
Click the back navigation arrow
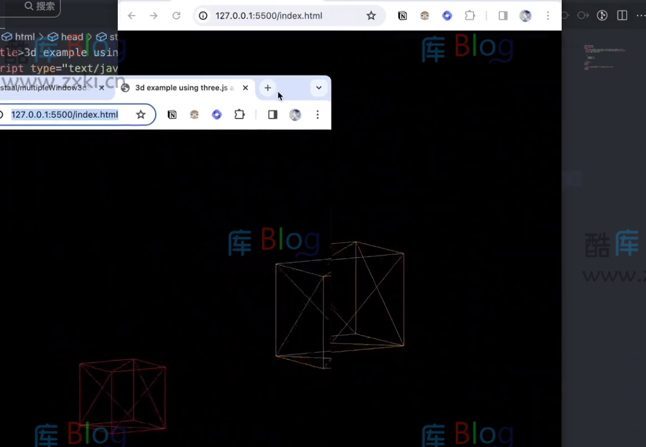click(131, 15)
